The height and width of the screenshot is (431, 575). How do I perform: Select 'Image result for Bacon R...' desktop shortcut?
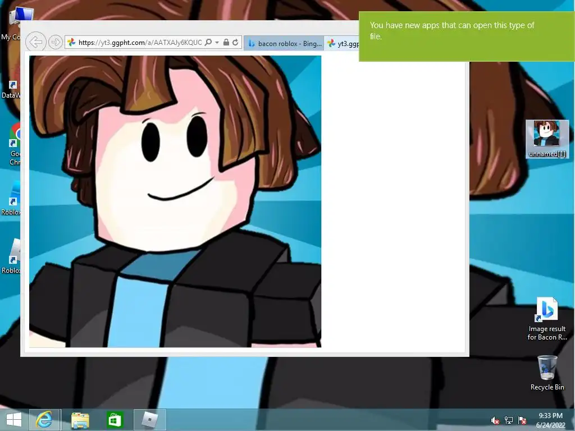[x=547, y=319]
